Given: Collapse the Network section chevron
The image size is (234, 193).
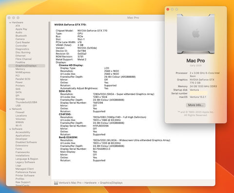Looking at the screenshot, I should coord(10,109).
